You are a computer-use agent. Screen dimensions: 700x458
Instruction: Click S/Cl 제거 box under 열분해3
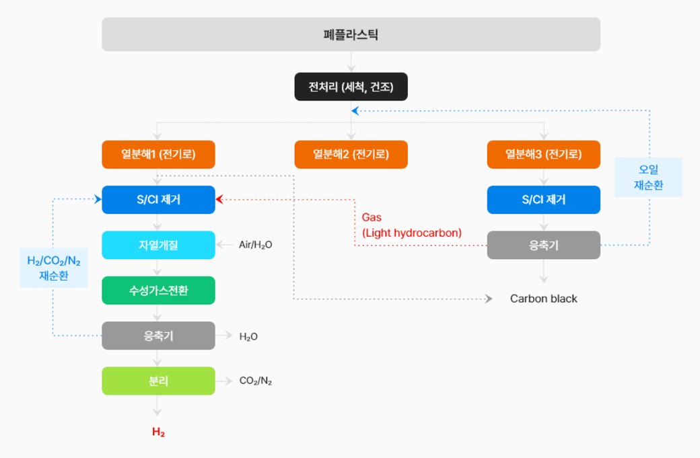tap(543, 200)
